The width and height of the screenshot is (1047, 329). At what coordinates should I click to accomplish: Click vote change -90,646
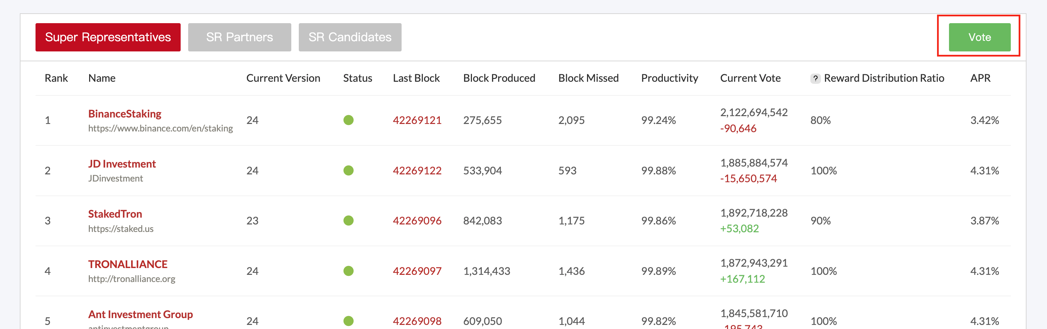pos(738,128)
